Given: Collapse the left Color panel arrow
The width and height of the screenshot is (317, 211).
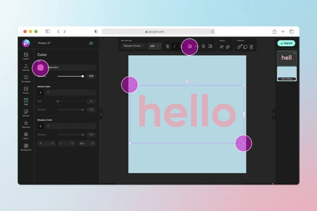Looking at the screenshot, I should tap(101, 114).
